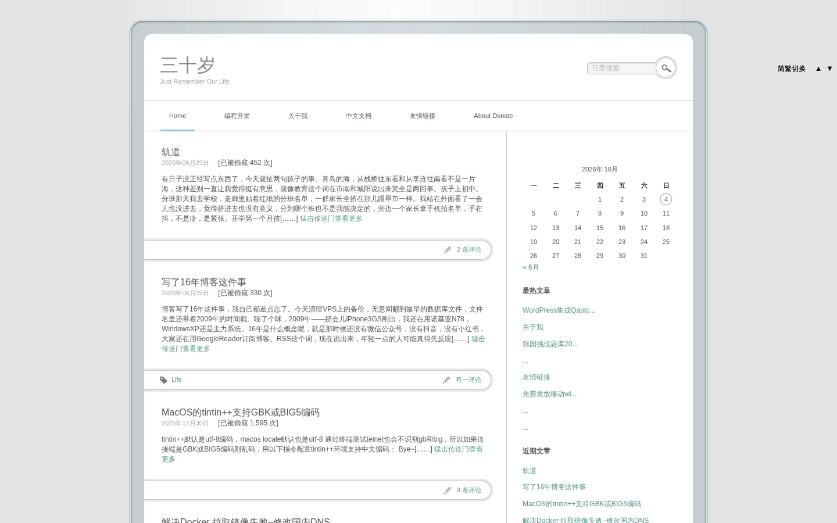Screen dimensions: 837x523
Task: Open the 有一评论 comments link
Action: click(468, 380)
